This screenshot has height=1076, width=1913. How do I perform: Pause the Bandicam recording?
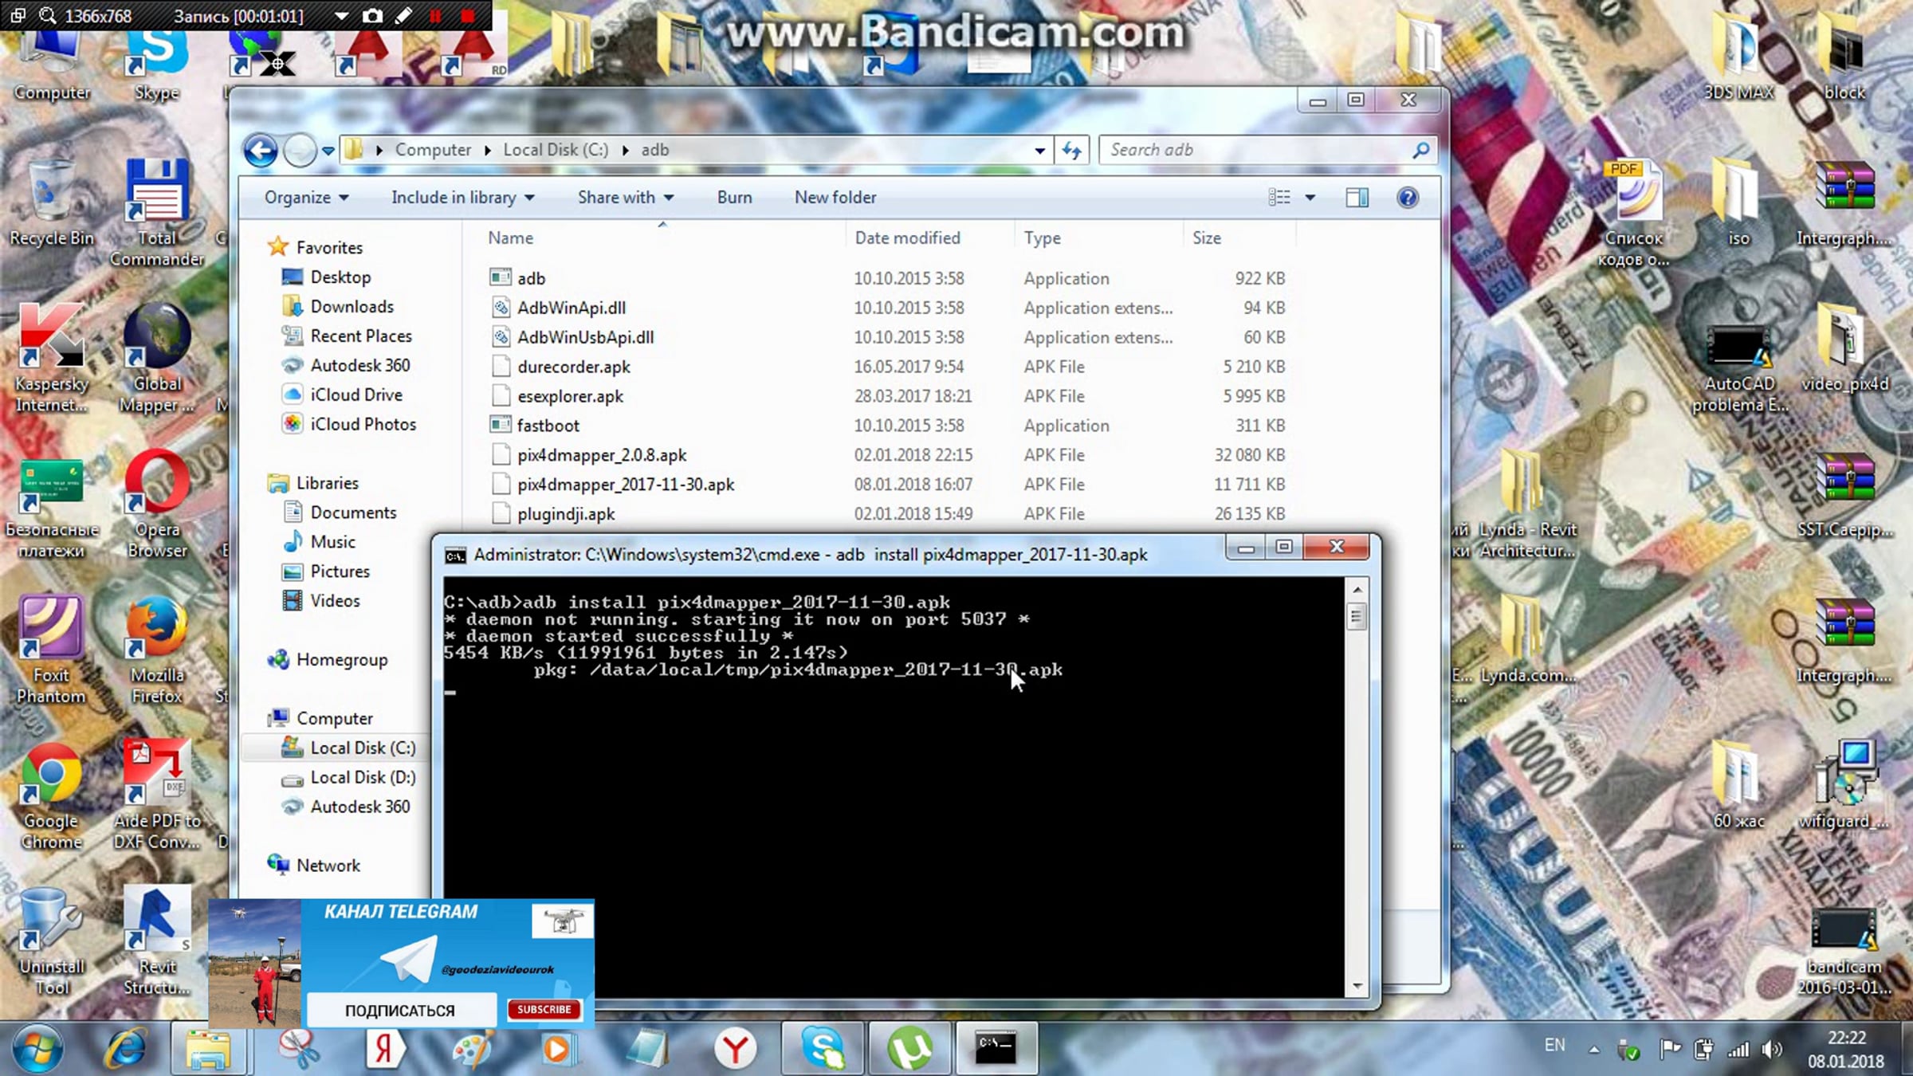[x=435, y=16]
